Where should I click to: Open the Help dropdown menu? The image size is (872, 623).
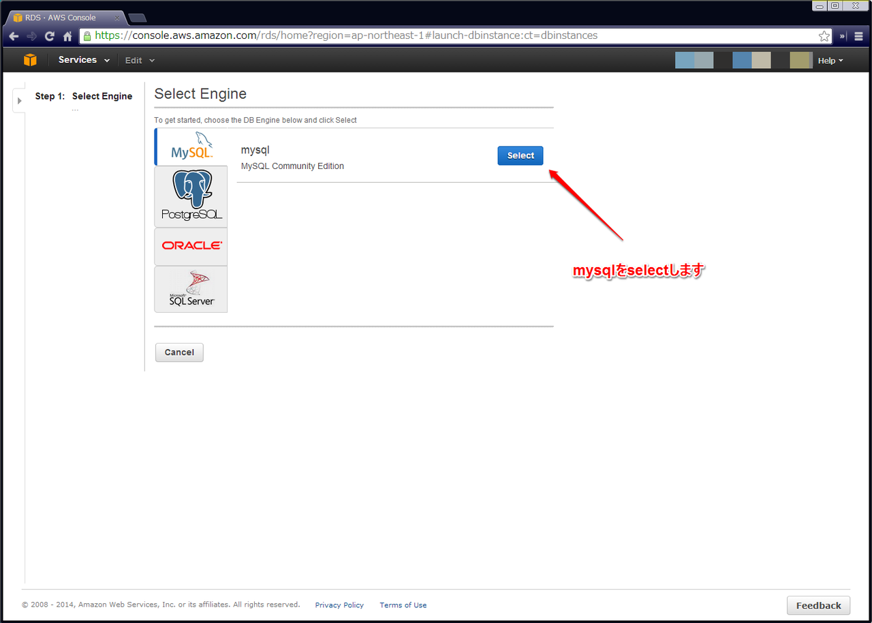pyautogui.click(x=830, y=61)
